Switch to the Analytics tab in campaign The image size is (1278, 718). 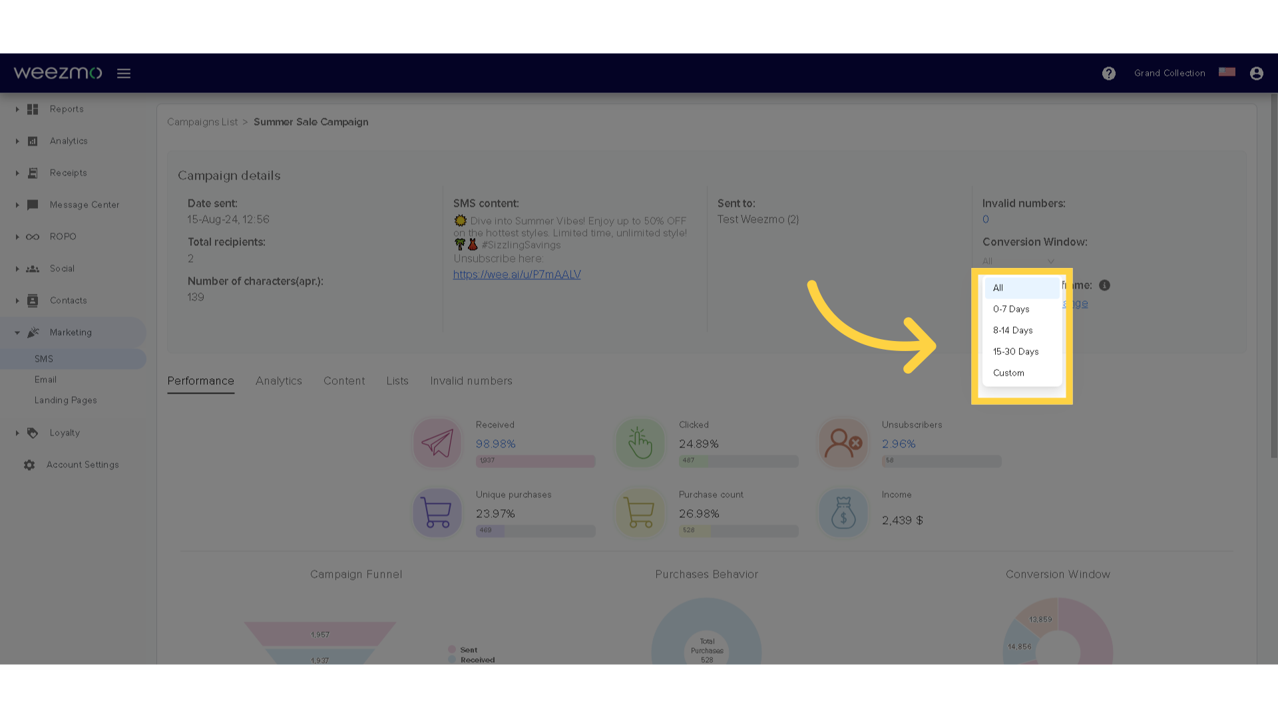click(278, 381)
